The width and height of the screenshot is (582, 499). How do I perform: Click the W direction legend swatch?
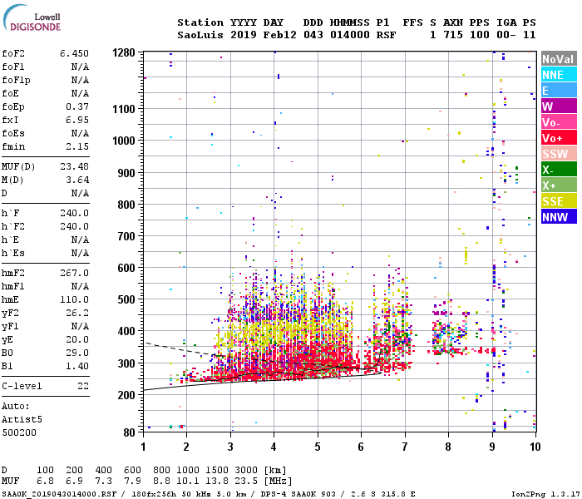point(559,106)
